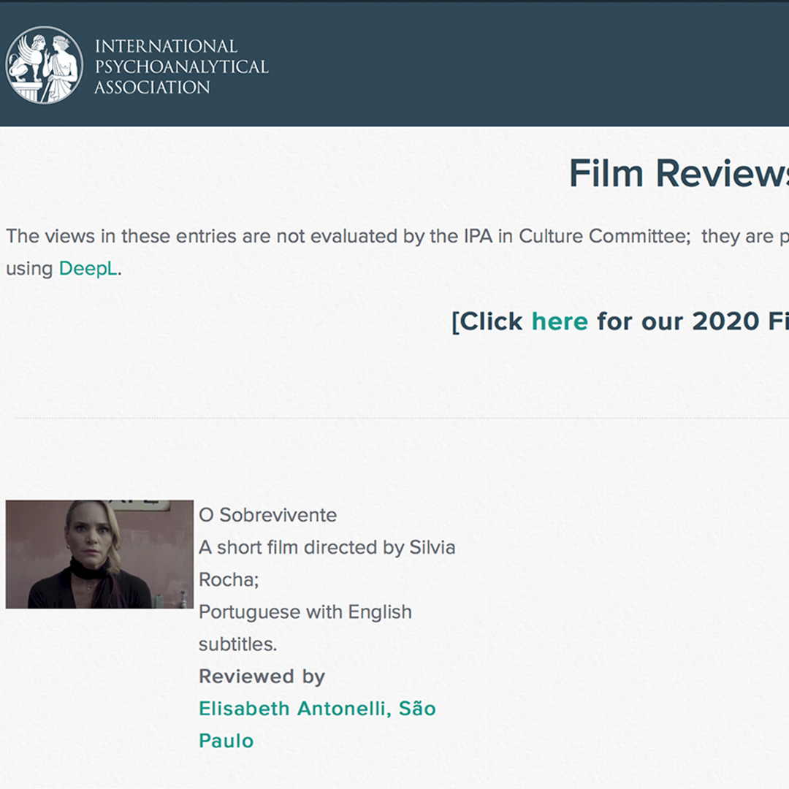Click the "Portuguese with English" text line
This screenshot has height=789, width=789.
[305, 611]
